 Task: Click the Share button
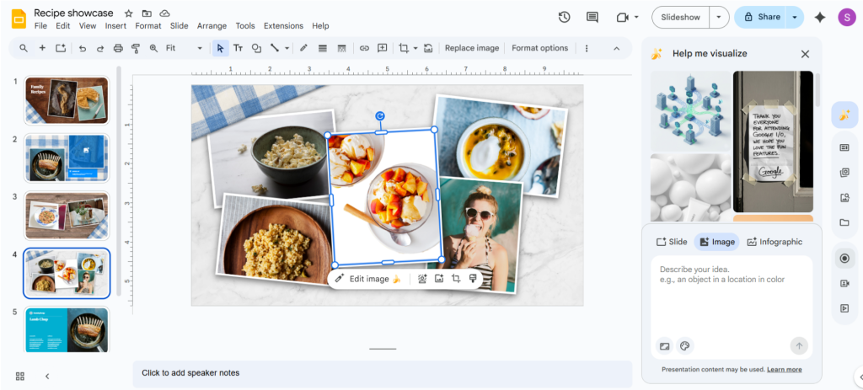(761, 17)
